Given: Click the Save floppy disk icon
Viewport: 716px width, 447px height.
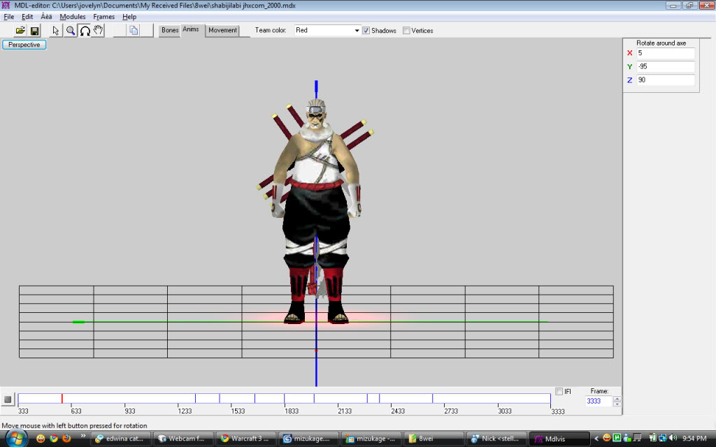Looking at the screenshot, I should pos(34,31).
